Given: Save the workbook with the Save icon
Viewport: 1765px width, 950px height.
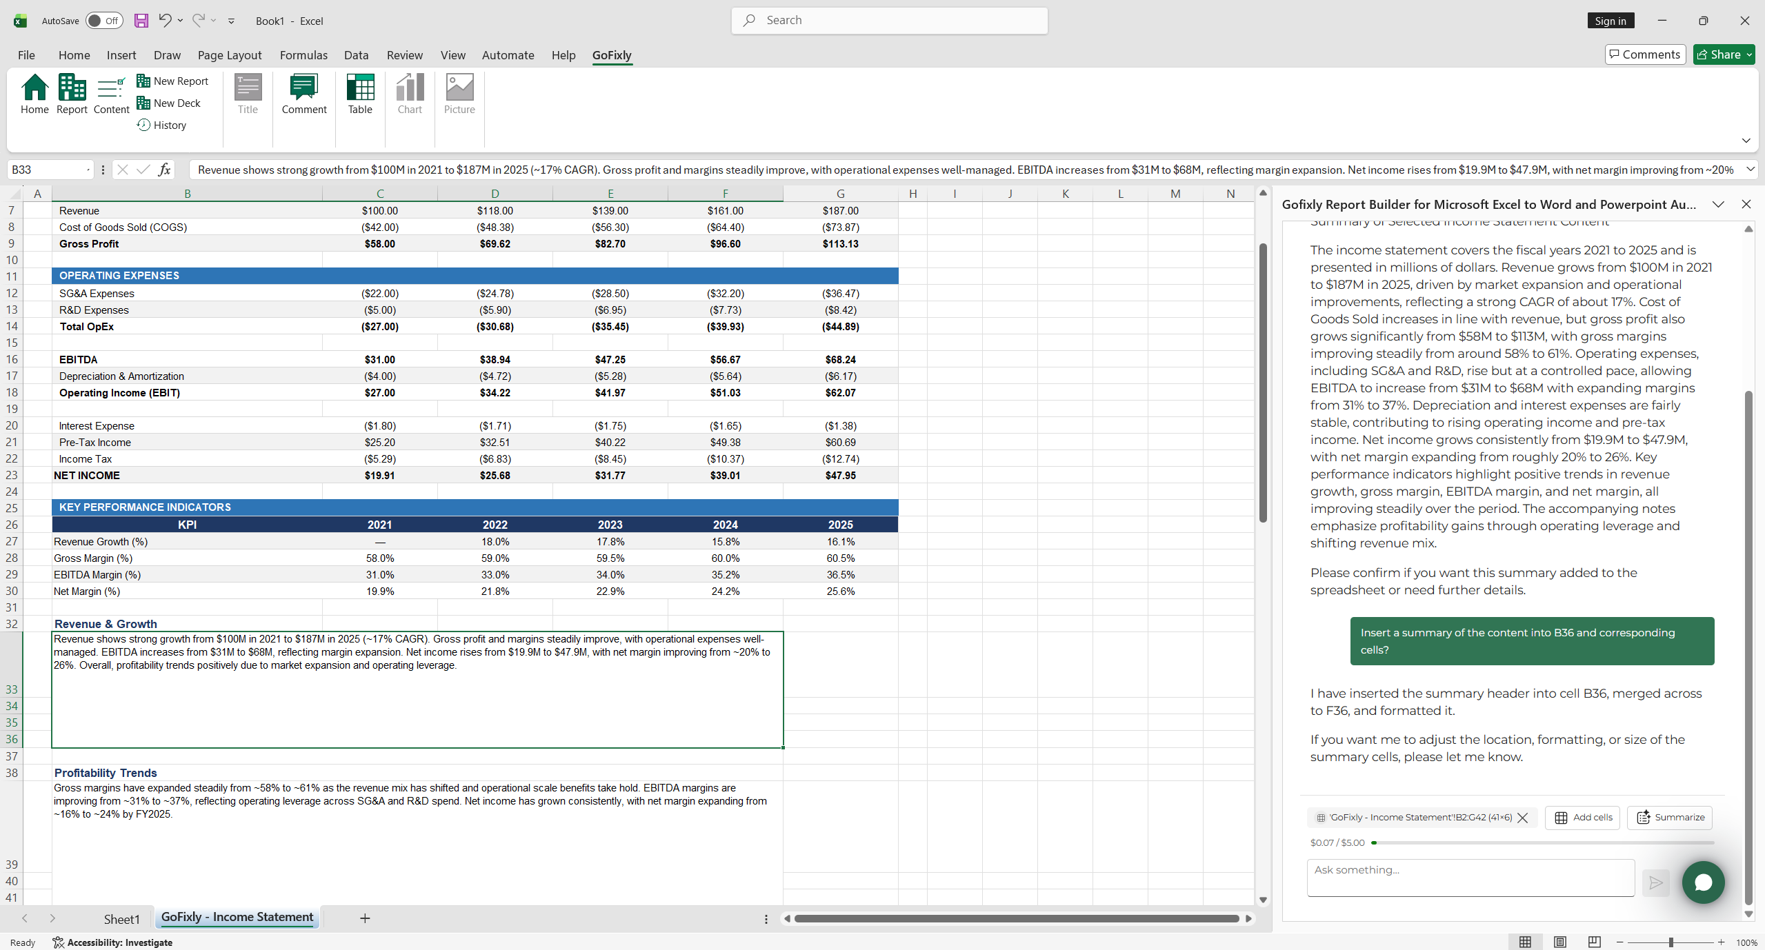Looking at the screenshot, I should pos(141,21).
